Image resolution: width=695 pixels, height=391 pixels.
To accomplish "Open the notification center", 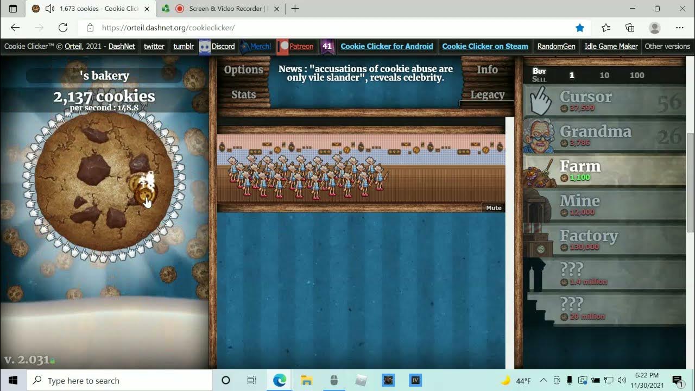I will pyautogui.click(x=677, y=380).
